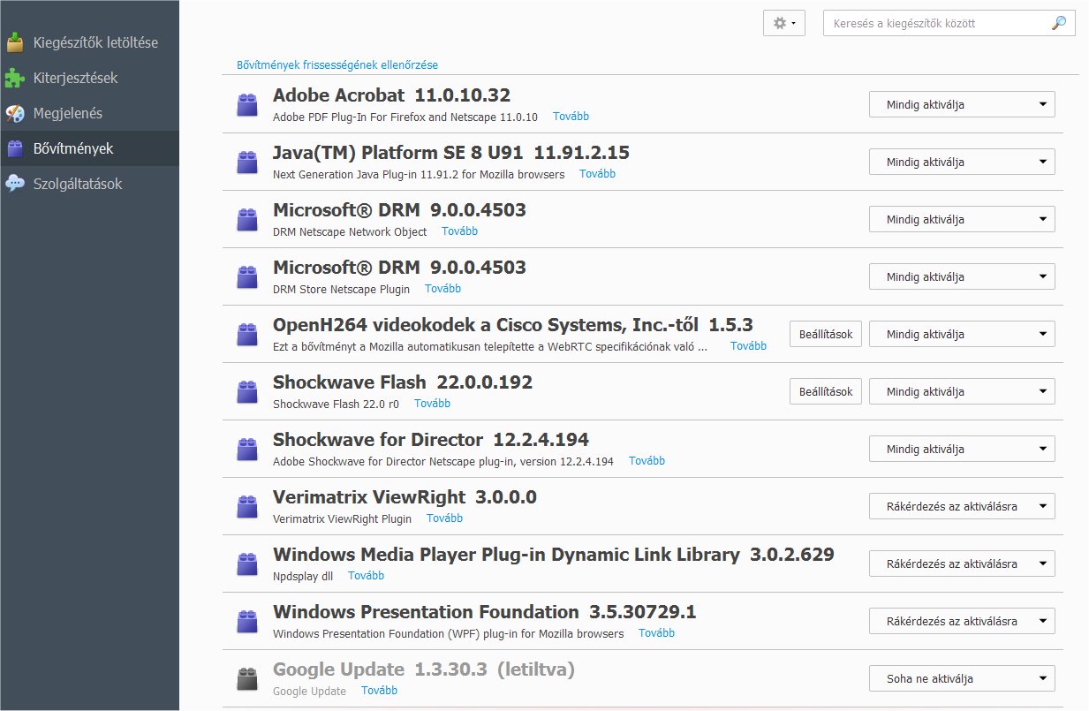Select the DRM Store Netscape Plugin description

pos(342,289)
